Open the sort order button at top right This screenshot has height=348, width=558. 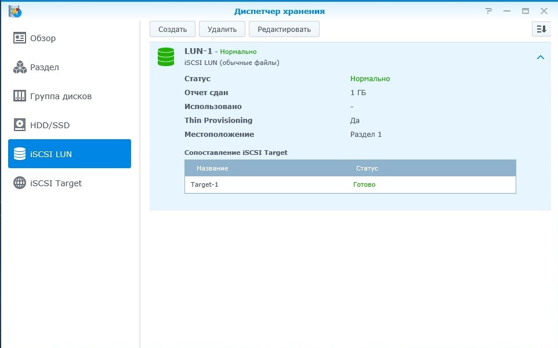pos(541,29)
